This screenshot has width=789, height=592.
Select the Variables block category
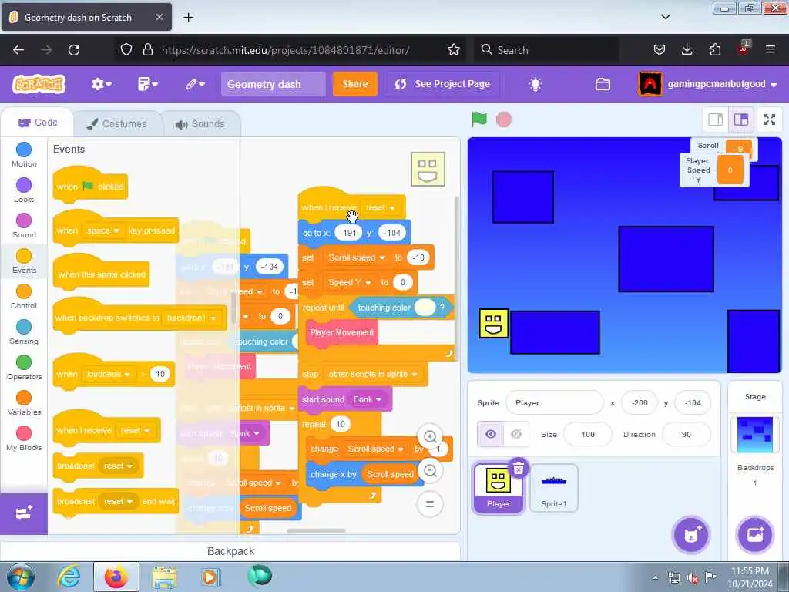tap(24, 402)
